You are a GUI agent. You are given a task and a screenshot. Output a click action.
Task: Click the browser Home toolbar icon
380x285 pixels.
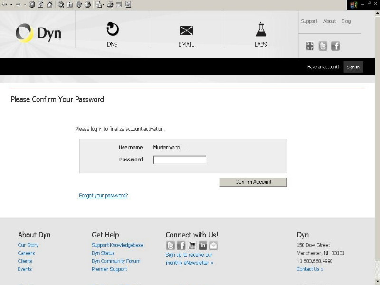(49, 5)
